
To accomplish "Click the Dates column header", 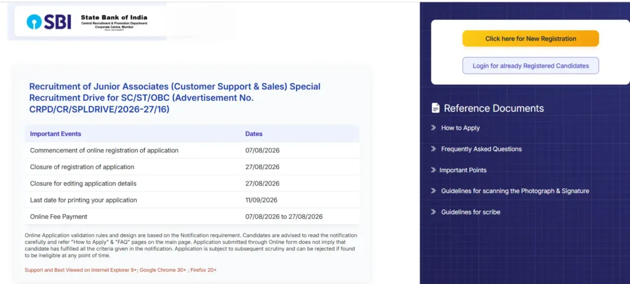I will coord(254,134).
